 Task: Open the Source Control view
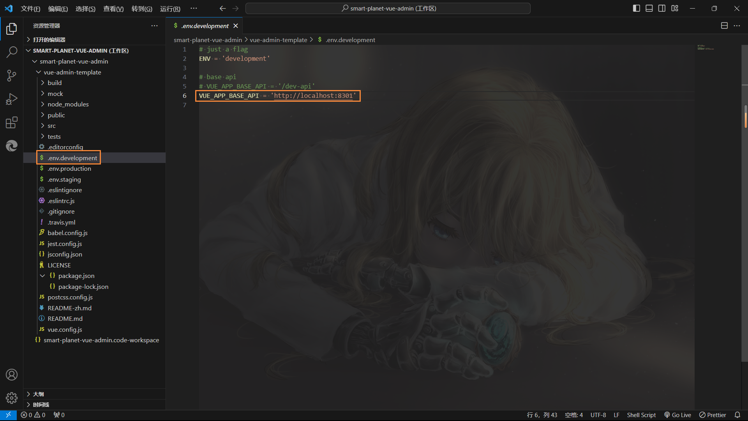point(12,76)
